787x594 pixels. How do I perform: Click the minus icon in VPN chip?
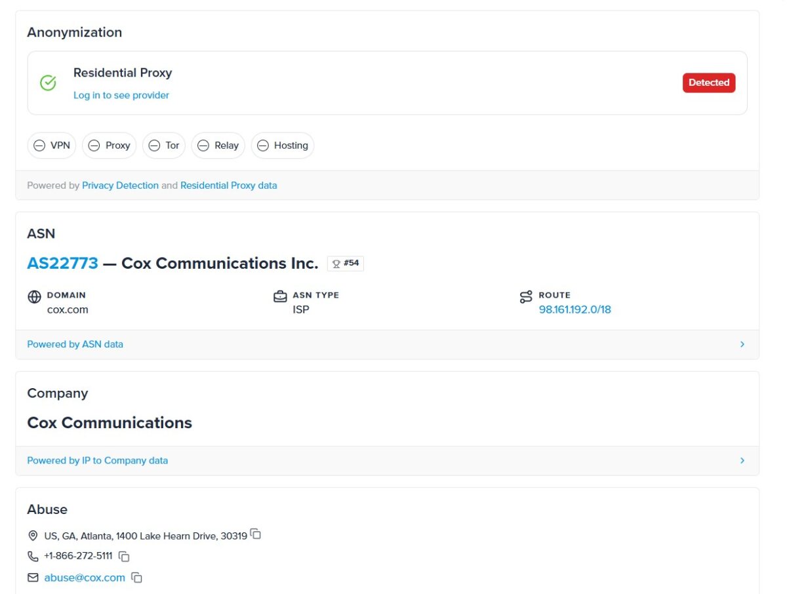tap(39, 146)
